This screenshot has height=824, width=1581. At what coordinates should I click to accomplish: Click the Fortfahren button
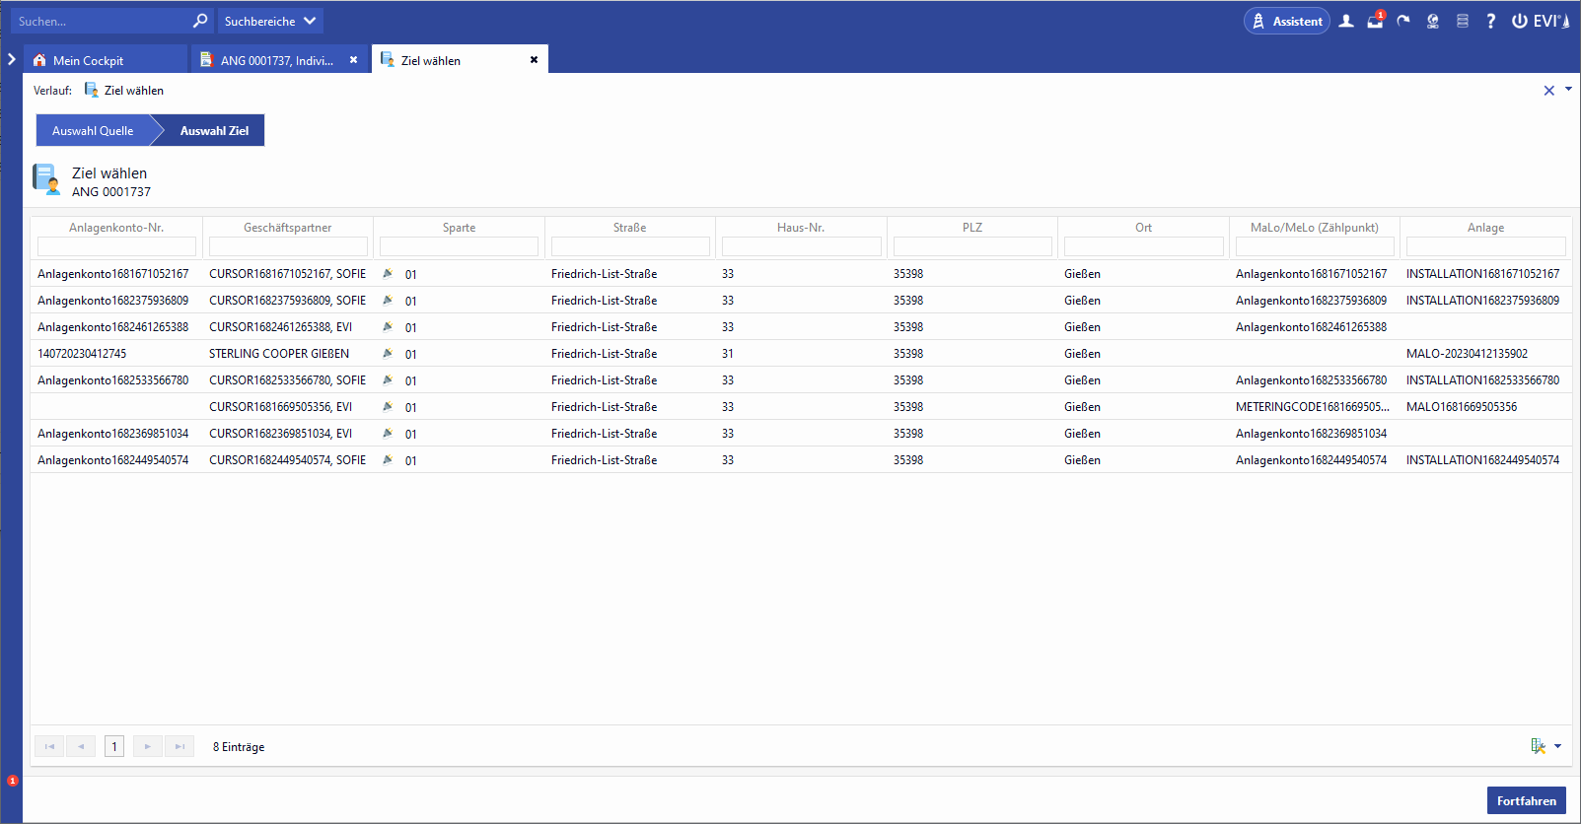click(x=1526, y=800)
